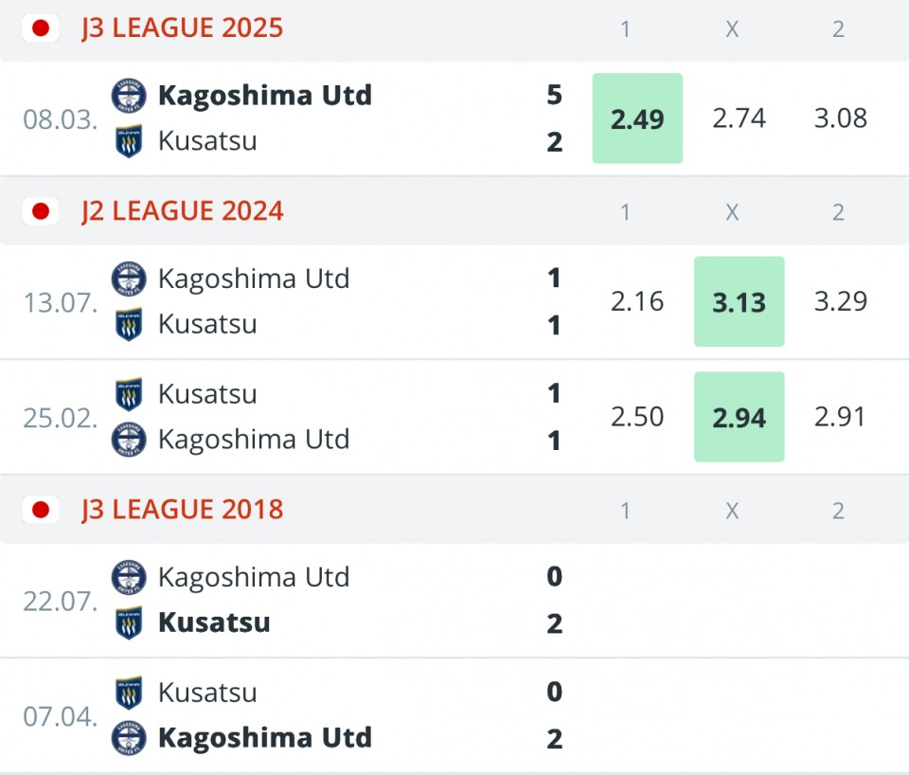Viewport: 909px width, 775px height.
Task: Click Japan flag icon beside J2 LEAGUE 2024
Action: point(41,211)
